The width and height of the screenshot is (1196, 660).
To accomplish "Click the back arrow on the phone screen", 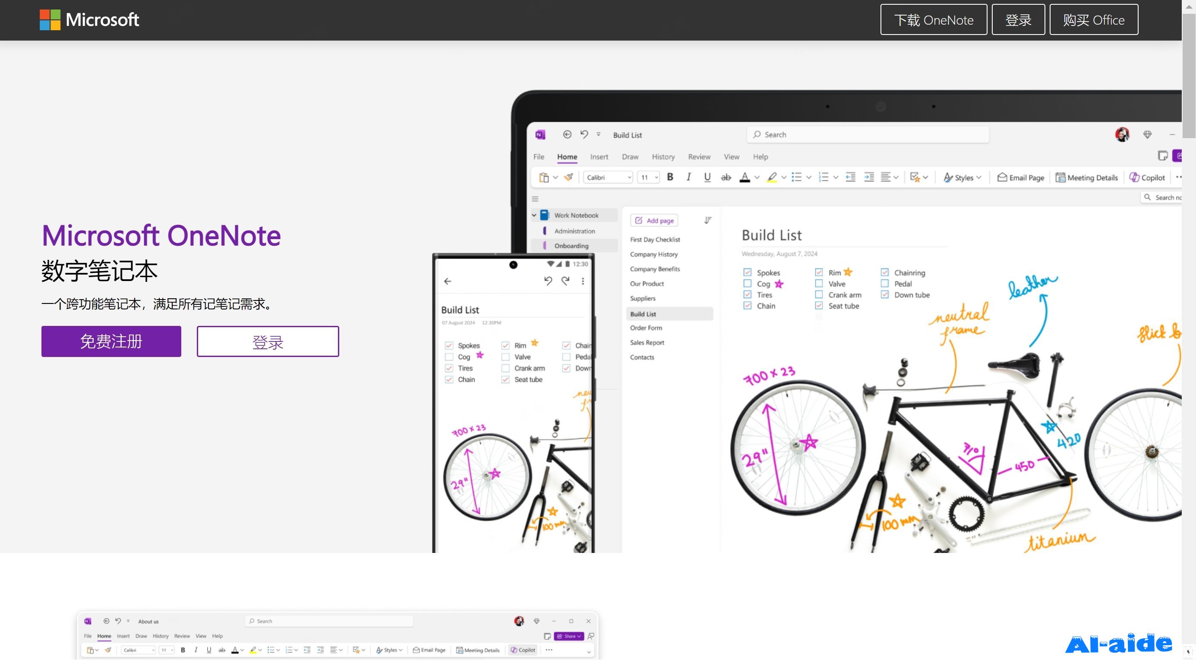I will pos(448,281).
